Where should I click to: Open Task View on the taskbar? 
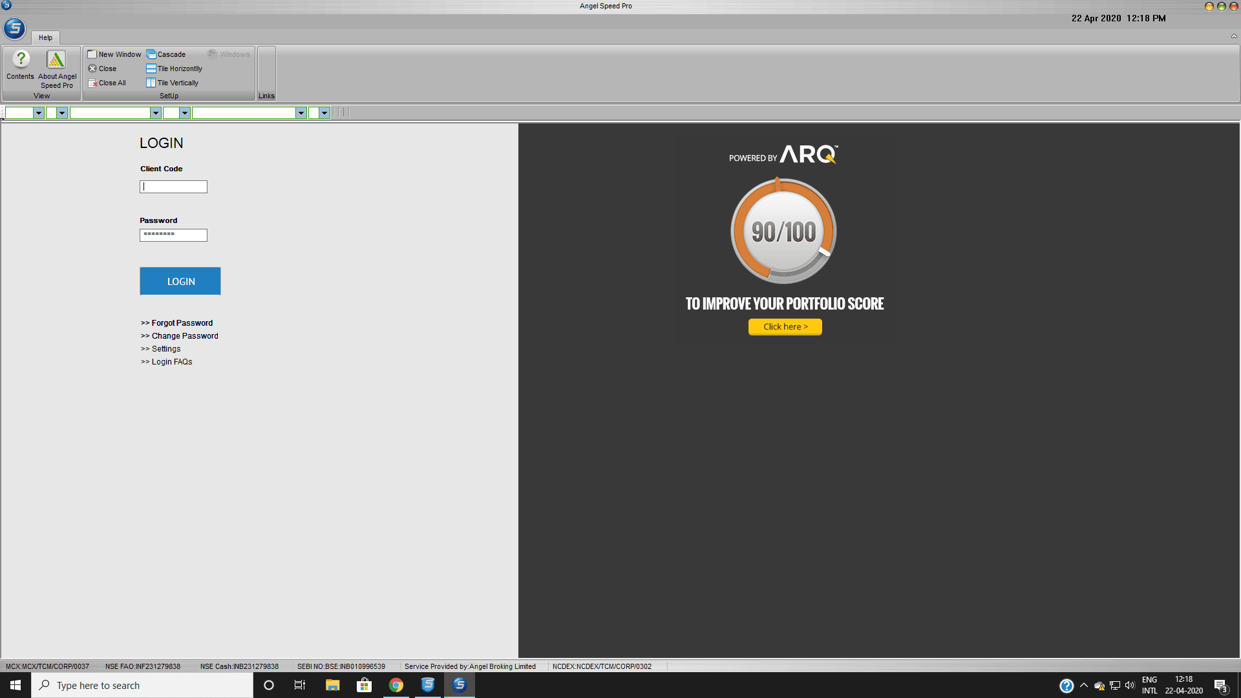click(300, 685)
